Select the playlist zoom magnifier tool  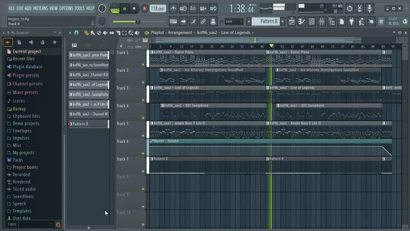tap(131, 33)
